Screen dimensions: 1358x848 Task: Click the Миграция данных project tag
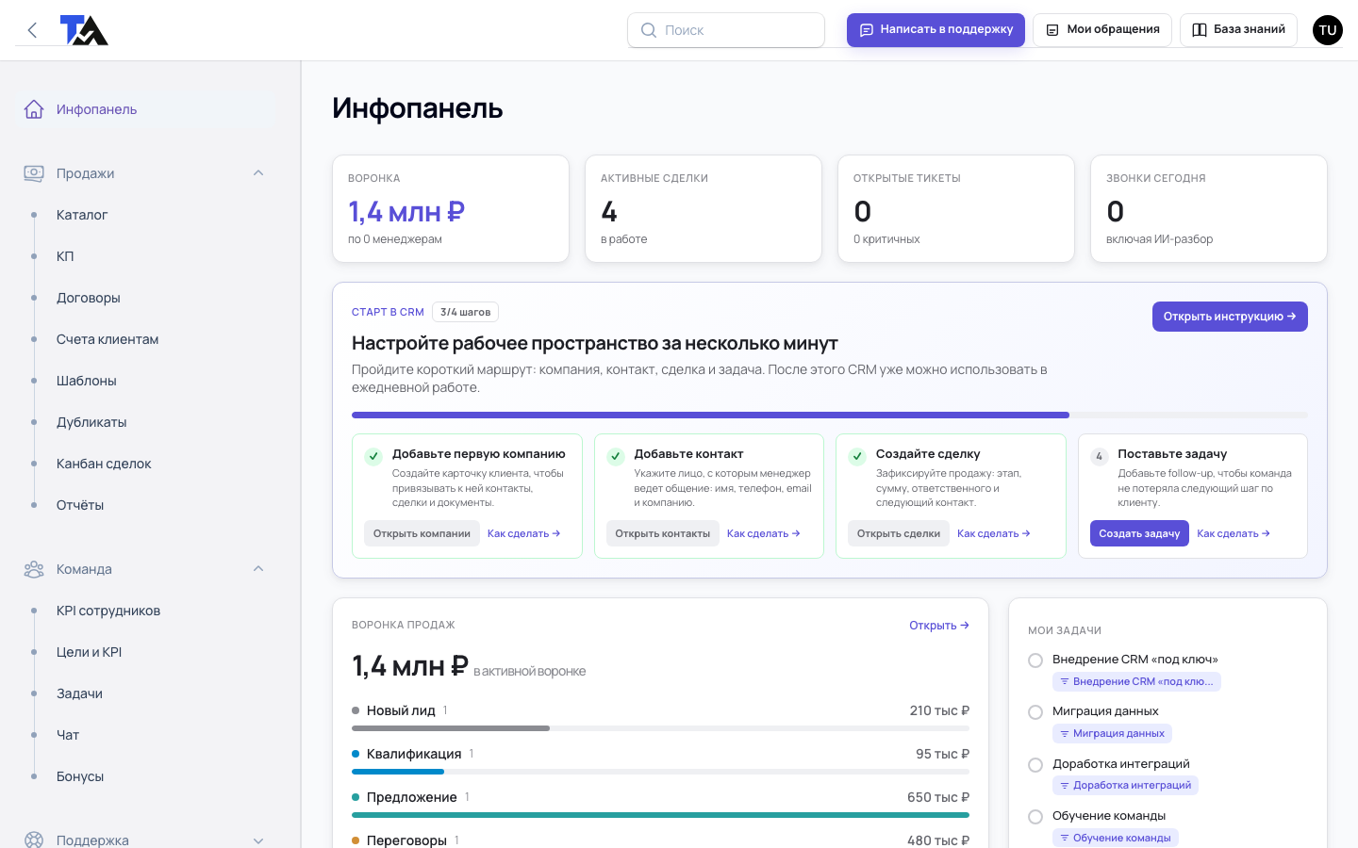pos(1112,734)
